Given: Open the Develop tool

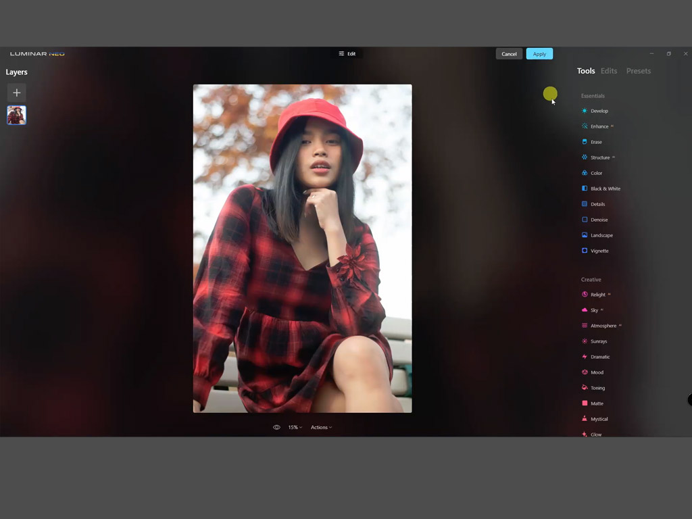Looking at the screenshot, I should pyautogui.click(x=599, y=111).
